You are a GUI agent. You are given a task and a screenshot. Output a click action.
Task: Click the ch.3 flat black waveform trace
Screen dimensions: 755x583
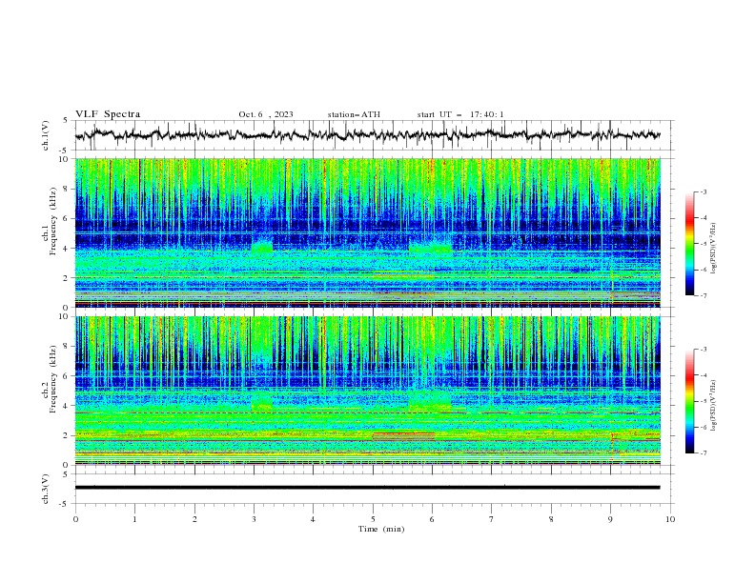point(367,488)
